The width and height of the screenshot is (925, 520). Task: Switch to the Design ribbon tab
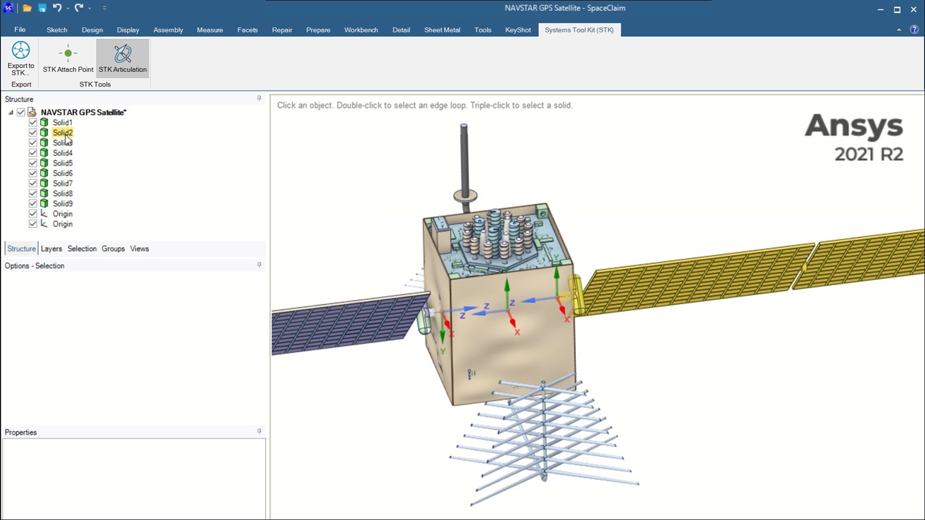tap(92, 30)
